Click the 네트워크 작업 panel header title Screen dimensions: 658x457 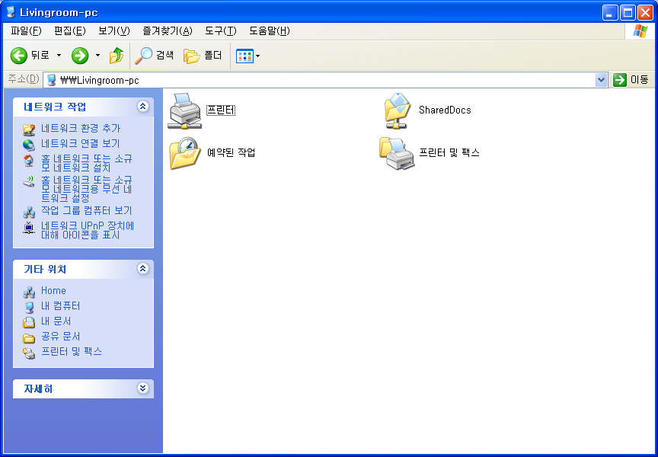55,107
